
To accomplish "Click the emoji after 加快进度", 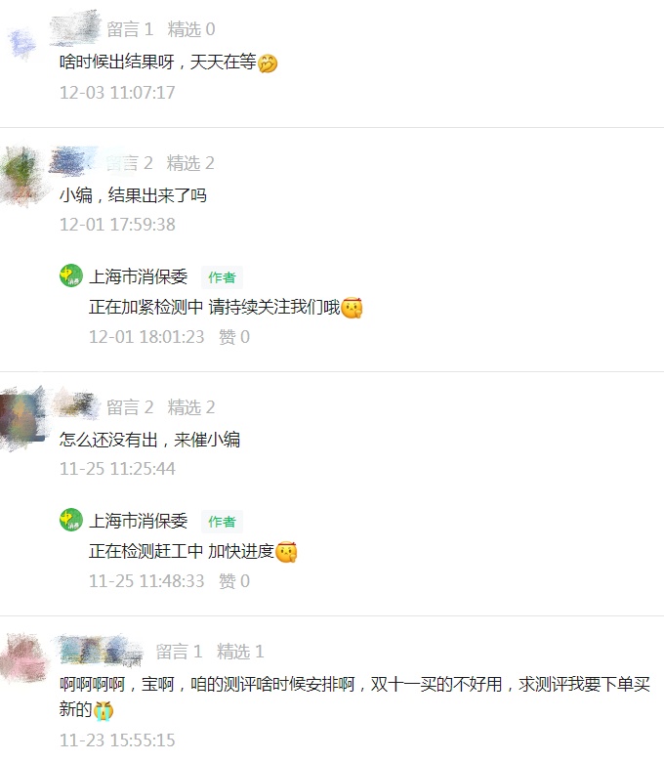I will [x=286, y=552].
